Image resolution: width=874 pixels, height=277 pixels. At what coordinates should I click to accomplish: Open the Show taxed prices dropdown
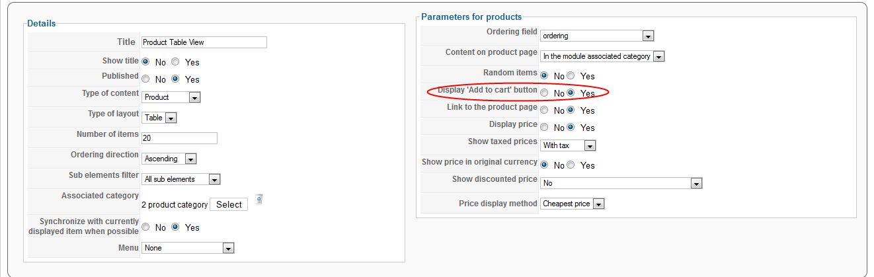coord(568,145)
